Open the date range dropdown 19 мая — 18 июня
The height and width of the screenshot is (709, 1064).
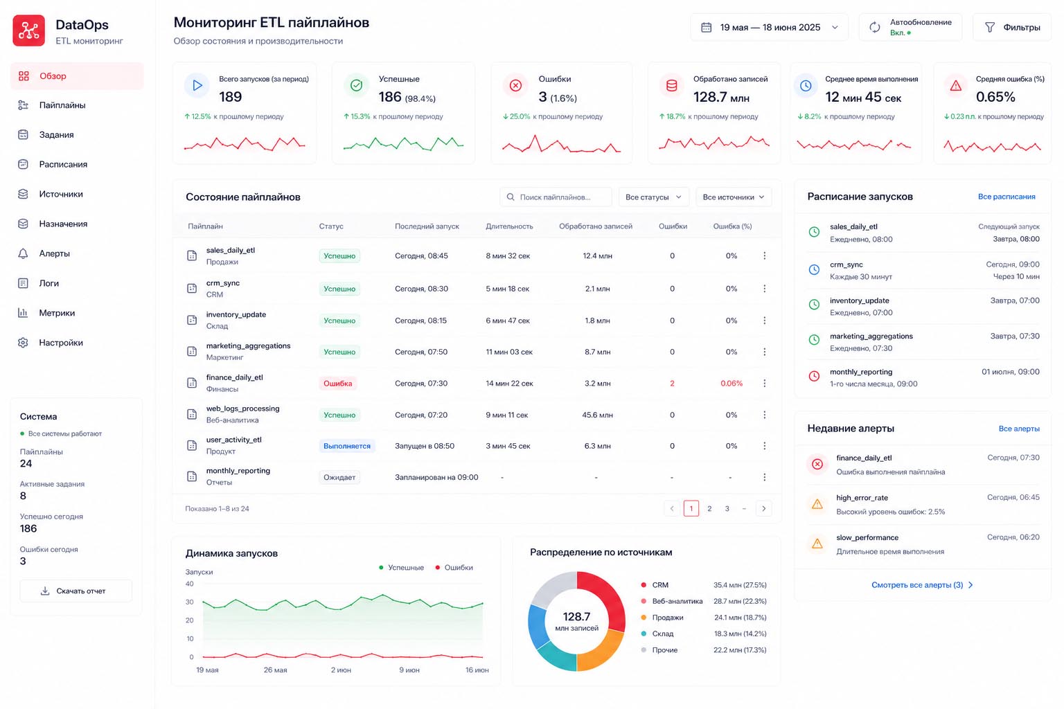[x=770, y=27]
